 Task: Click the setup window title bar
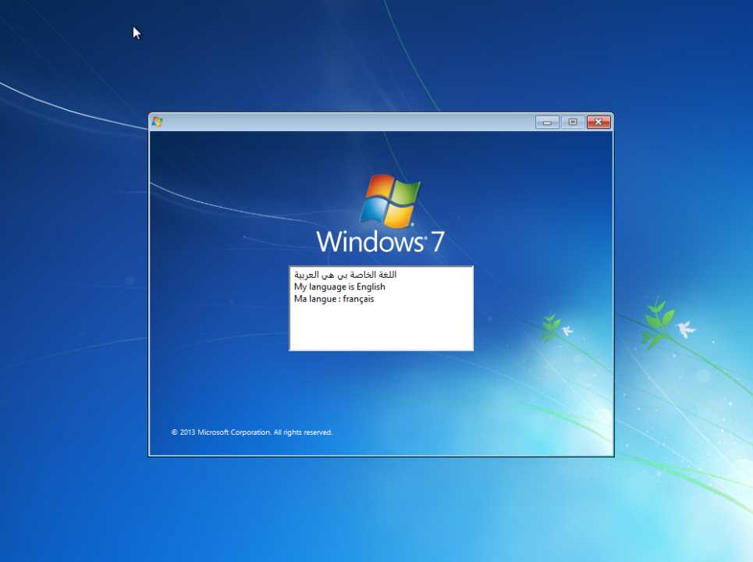coord(351,122)
